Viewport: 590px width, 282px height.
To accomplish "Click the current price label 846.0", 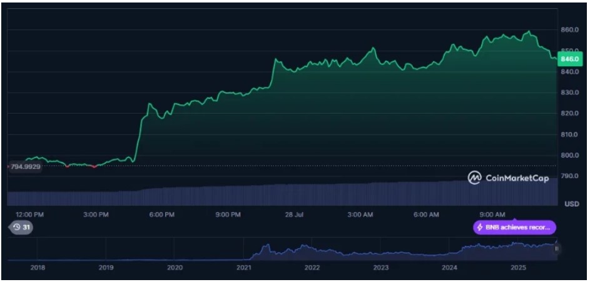I will 569,59.
